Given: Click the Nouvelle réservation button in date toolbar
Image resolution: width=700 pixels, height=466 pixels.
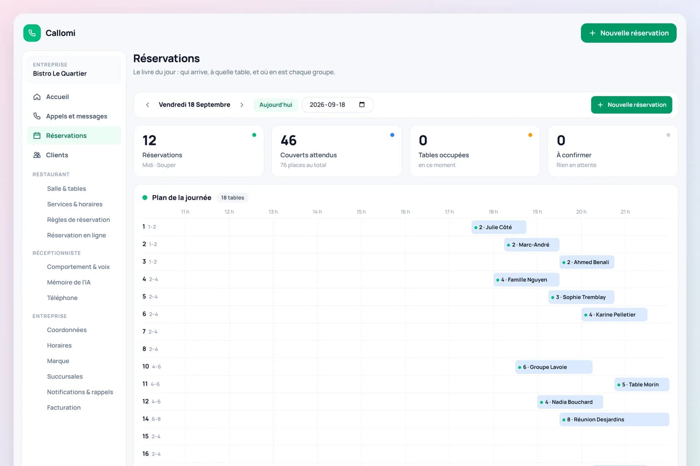Looking at the screenshot, I should tap(631, 105).
